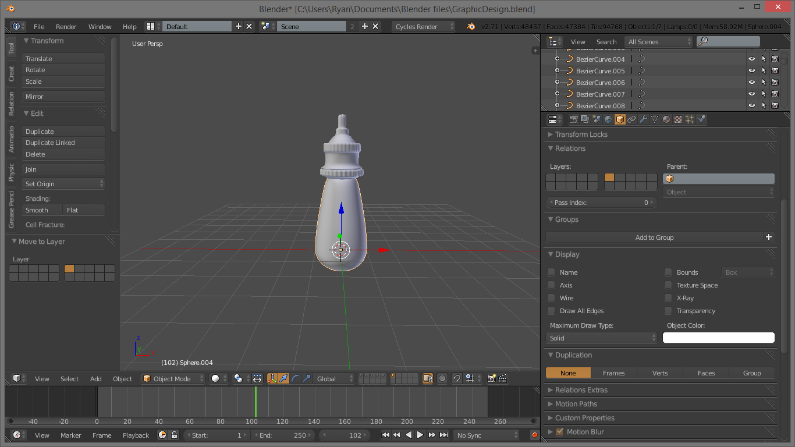Select the translate manipulator arrow icon
The width and height of the screenshot is (795, 447).
[x=283, y=378]
